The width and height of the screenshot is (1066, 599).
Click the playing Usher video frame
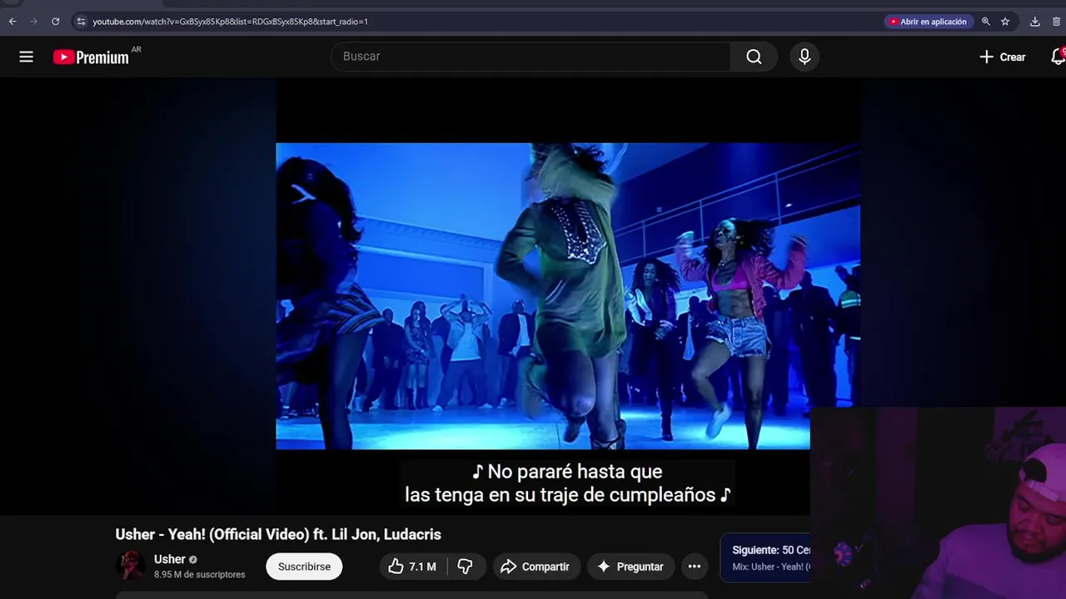tap(567, 295)
